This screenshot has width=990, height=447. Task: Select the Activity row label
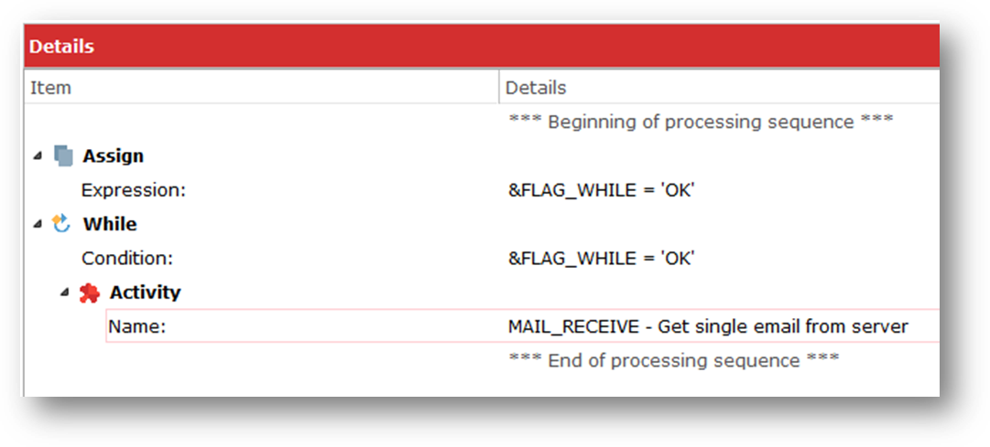pos(146,293)
